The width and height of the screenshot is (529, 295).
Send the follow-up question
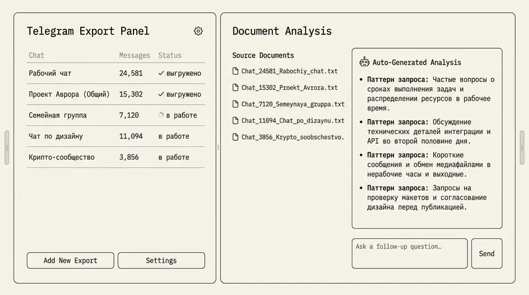click(487, 253)
